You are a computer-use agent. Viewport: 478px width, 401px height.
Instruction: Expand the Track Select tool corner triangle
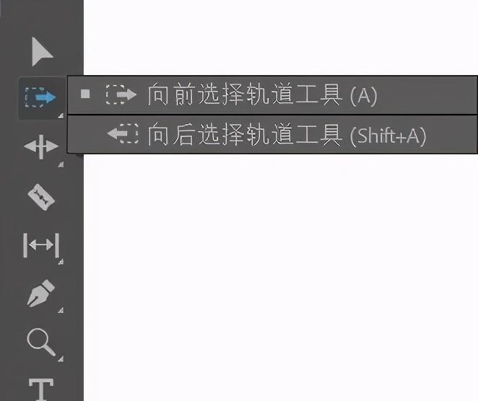61,115
